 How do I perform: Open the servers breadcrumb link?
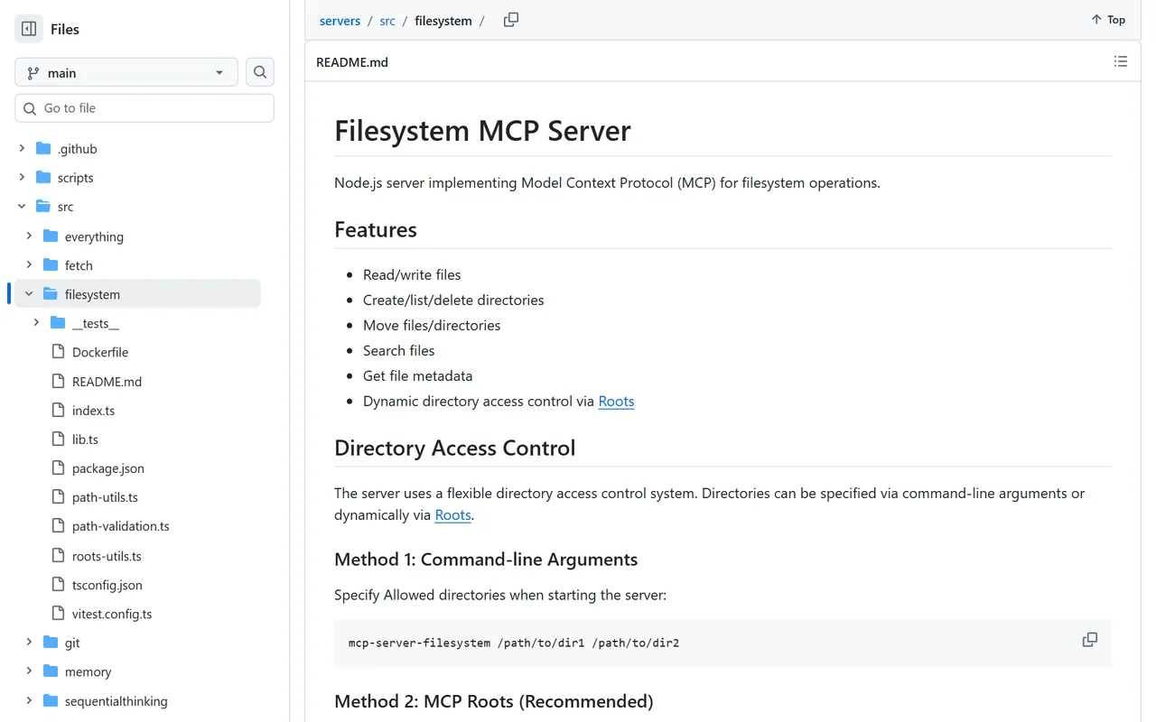pos(340,21)
